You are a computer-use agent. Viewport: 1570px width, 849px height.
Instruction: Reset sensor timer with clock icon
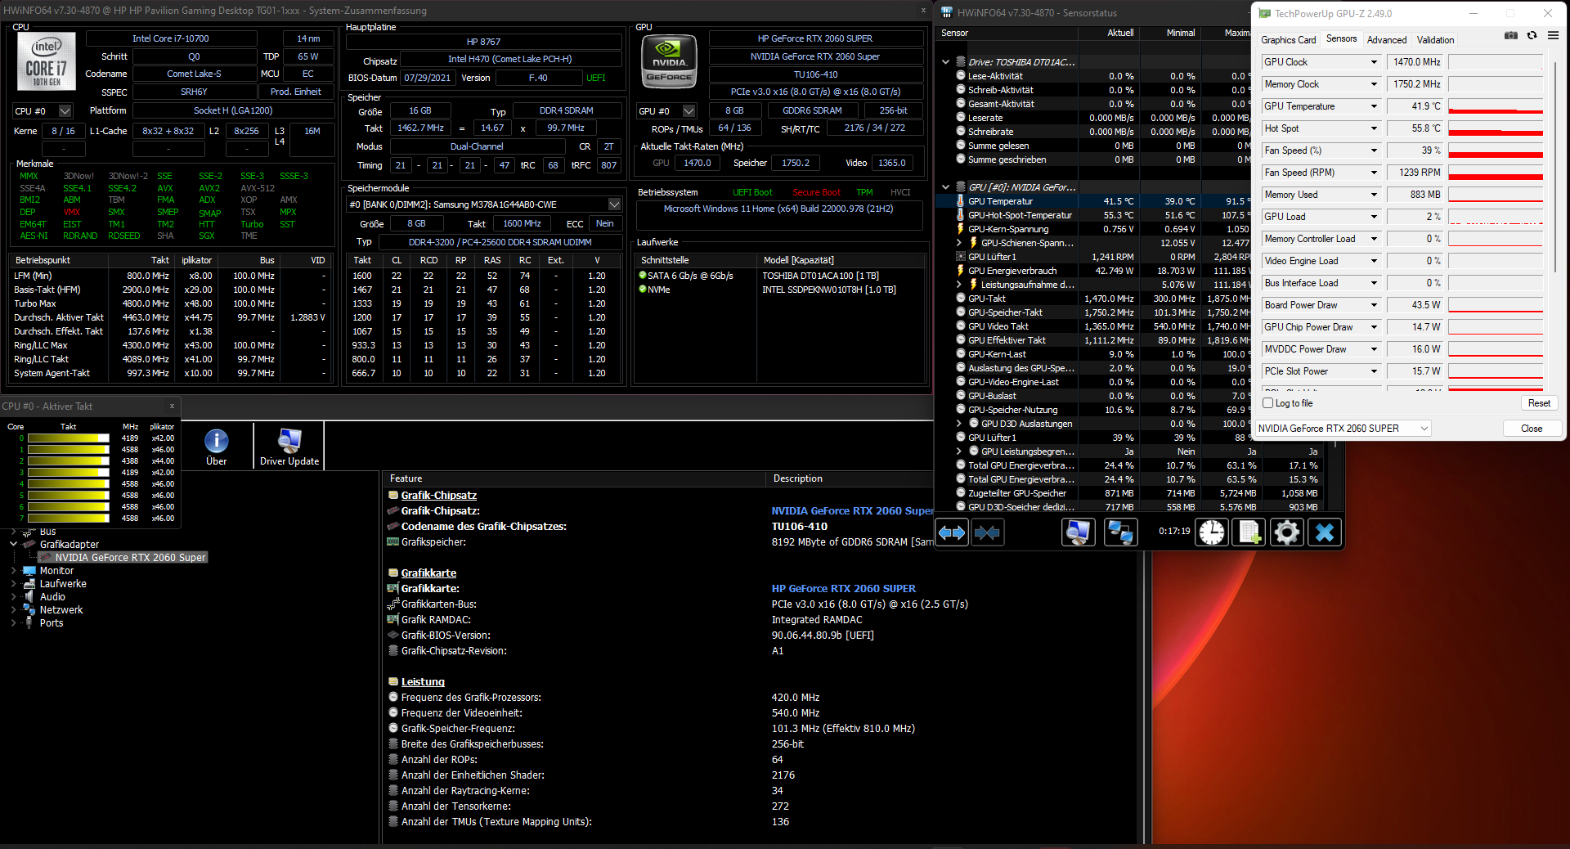[x=1211, y=533]
